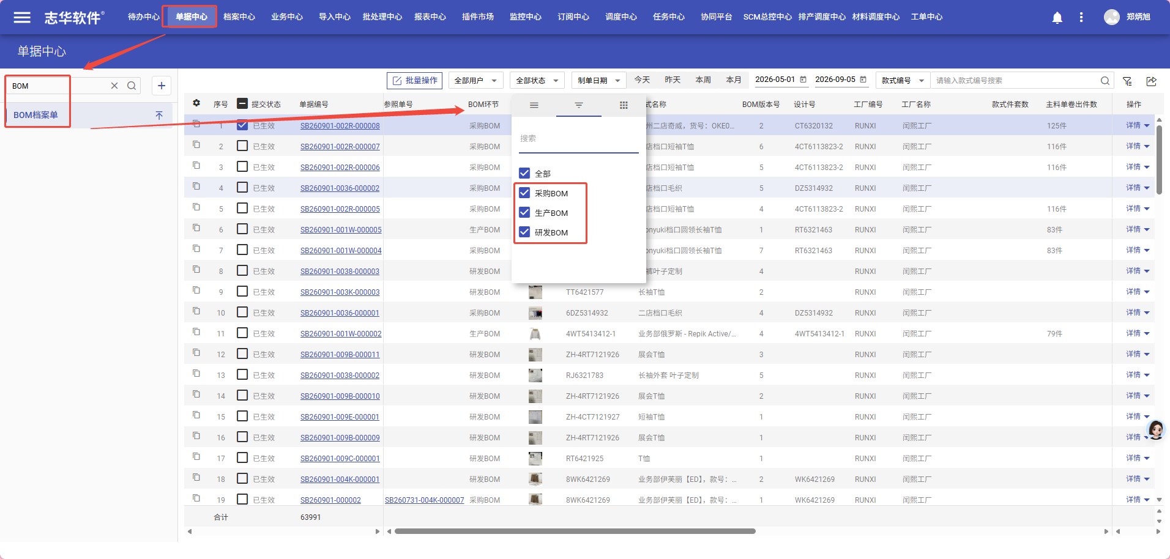
Task: Open calendar for start date 2026-05-01
Action: pos(803,80)
